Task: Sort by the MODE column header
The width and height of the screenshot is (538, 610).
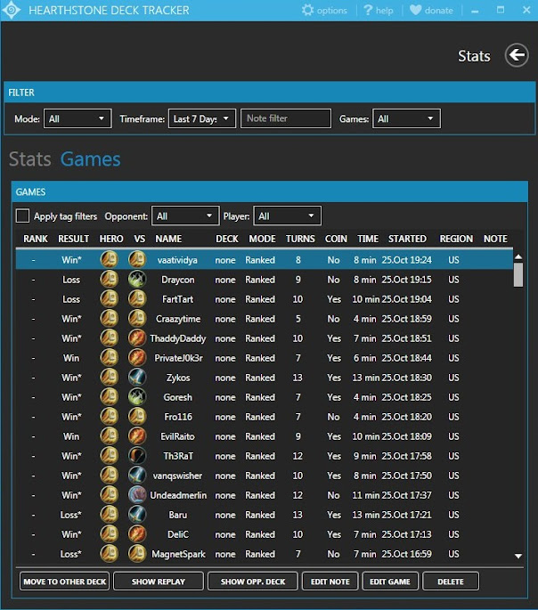Action: 263,239
